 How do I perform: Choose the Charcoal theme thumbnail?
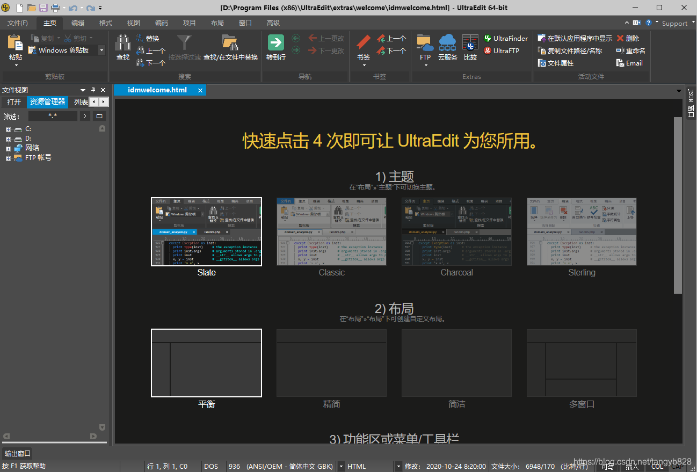point(456,231)
